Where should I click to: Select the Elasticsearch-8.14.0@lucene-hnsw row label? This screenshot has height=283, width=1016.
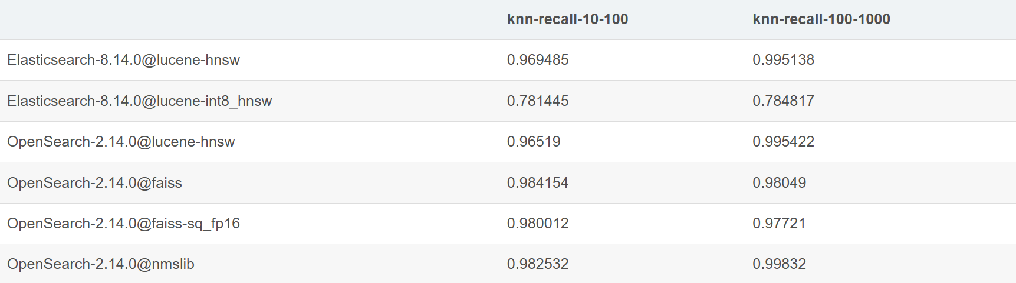click(x=123, y=60)
